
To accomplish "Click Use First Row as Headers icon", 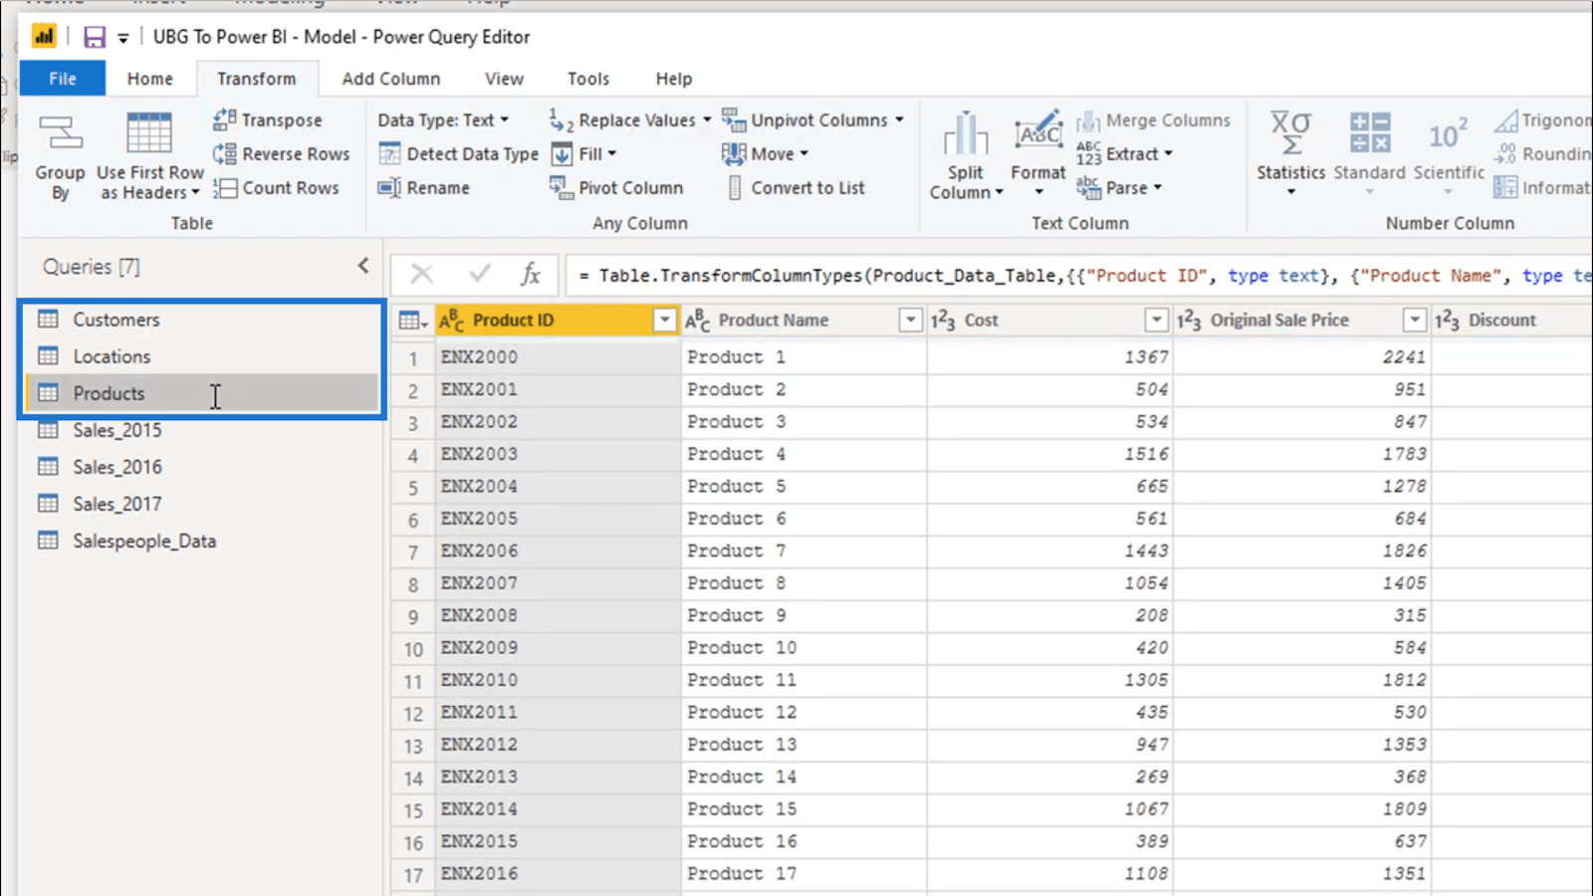I will [x=149, y=134].
